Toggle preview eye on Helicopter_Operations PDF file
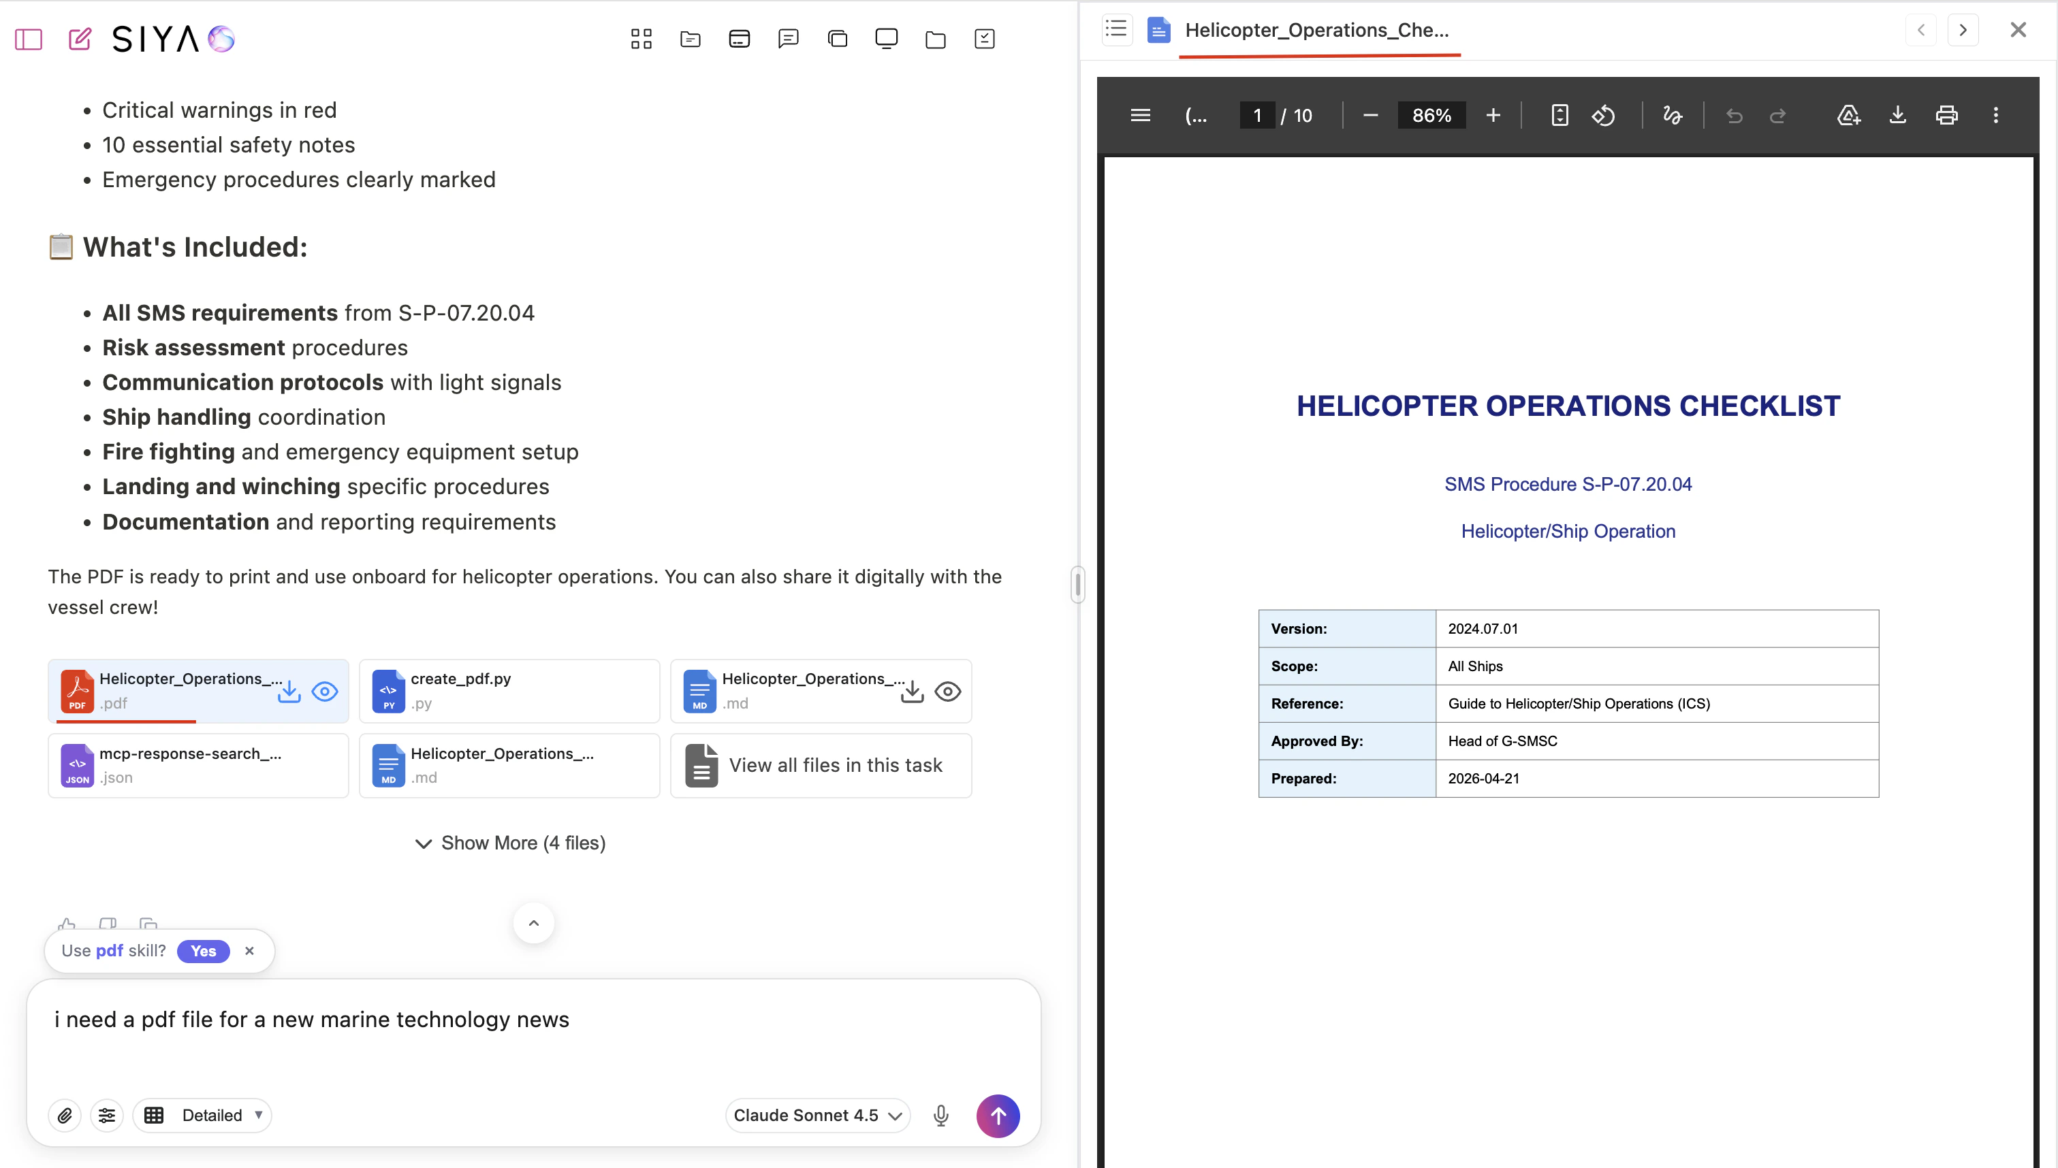Viewport: 2058px width, 1168px height. click(325, 692)
